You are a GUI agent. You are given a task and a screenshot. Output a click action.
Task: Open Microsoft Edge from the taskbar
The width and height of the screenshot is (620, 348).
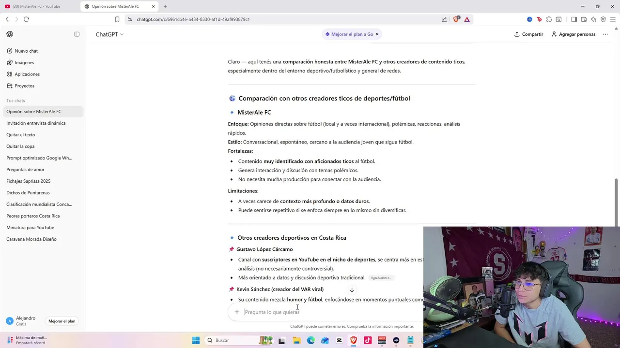point(310,340)
